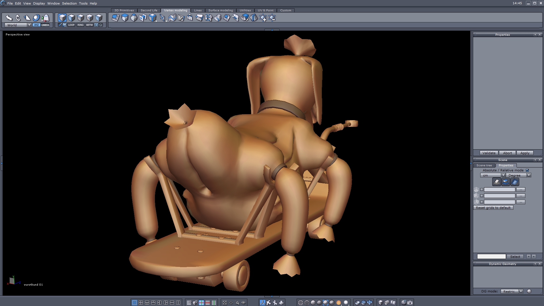This screenshot has width=544, height=306.
Task: Click the Scale tool cone icon
Action: click(x=27, y=18)
